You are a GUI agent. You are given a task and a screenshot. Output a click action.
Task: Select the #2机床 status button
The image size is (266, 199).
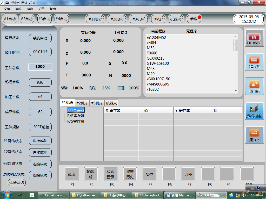tap(117, 19)
